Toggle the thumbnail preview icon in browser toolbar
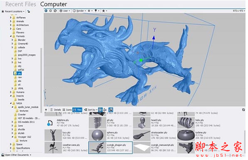 [x=111, y=110]
